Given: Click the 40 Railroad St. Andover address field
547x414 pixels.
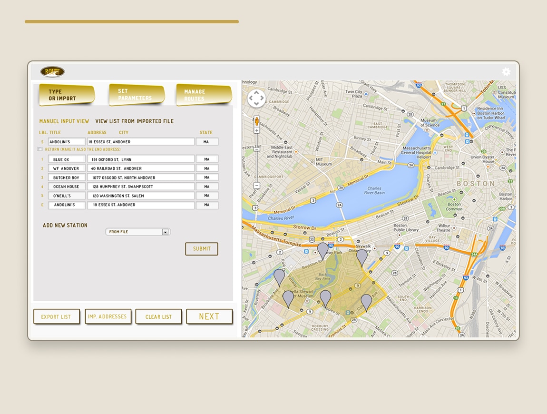Looking at the screenshot, I should tap(141, 168).
